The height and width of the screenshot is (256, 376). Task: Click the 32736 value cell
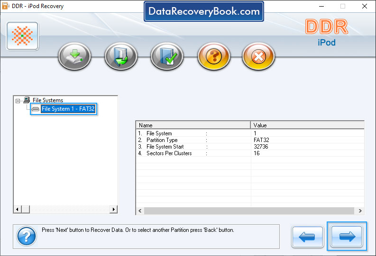261,147
